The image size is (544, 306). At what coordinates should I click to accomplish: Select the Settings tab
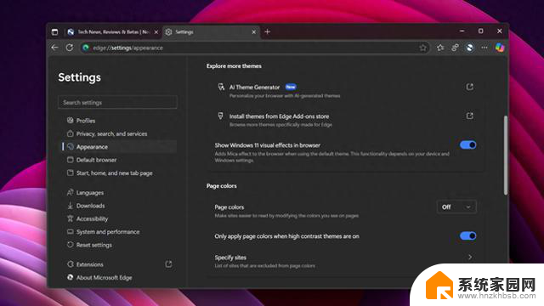point(211,32)
